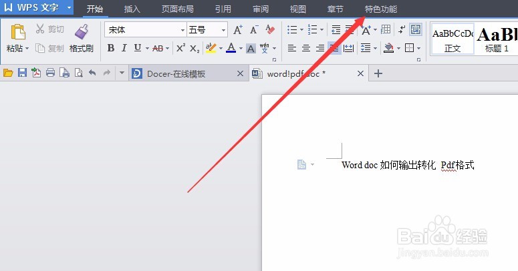The width and height of the screenshot is (518, 271).
Task: Expand the bullets style dropdown arrow
Action: coord(301,30)
